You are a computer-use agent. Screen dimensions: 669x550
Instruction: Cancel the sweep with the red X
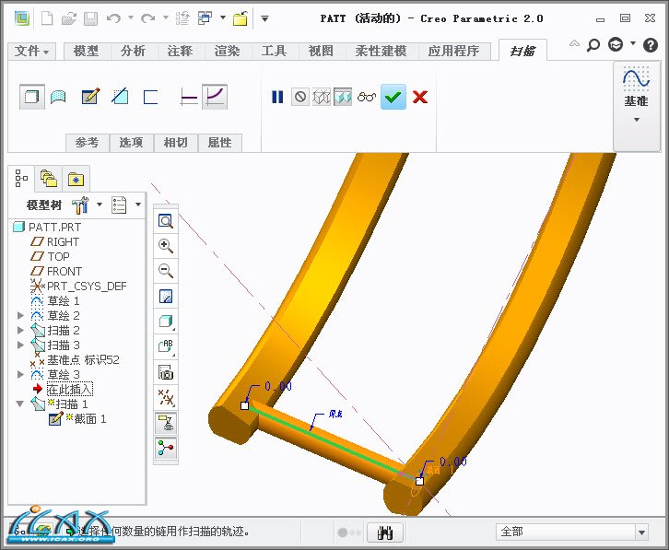click(x=420, y=97)
